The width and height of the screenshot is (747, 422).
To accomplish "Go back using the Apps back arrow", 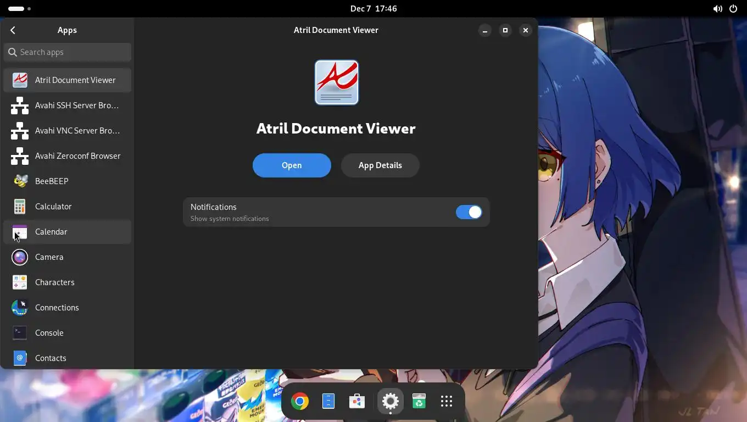I will pos(13,30).
